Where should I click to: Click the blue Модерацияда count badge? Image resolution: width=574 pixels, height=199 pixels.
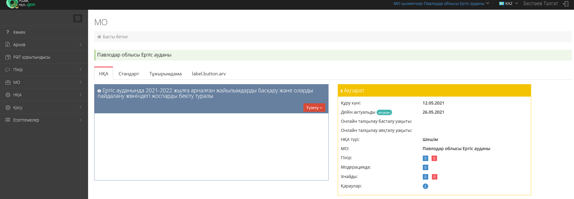[425, 167]
